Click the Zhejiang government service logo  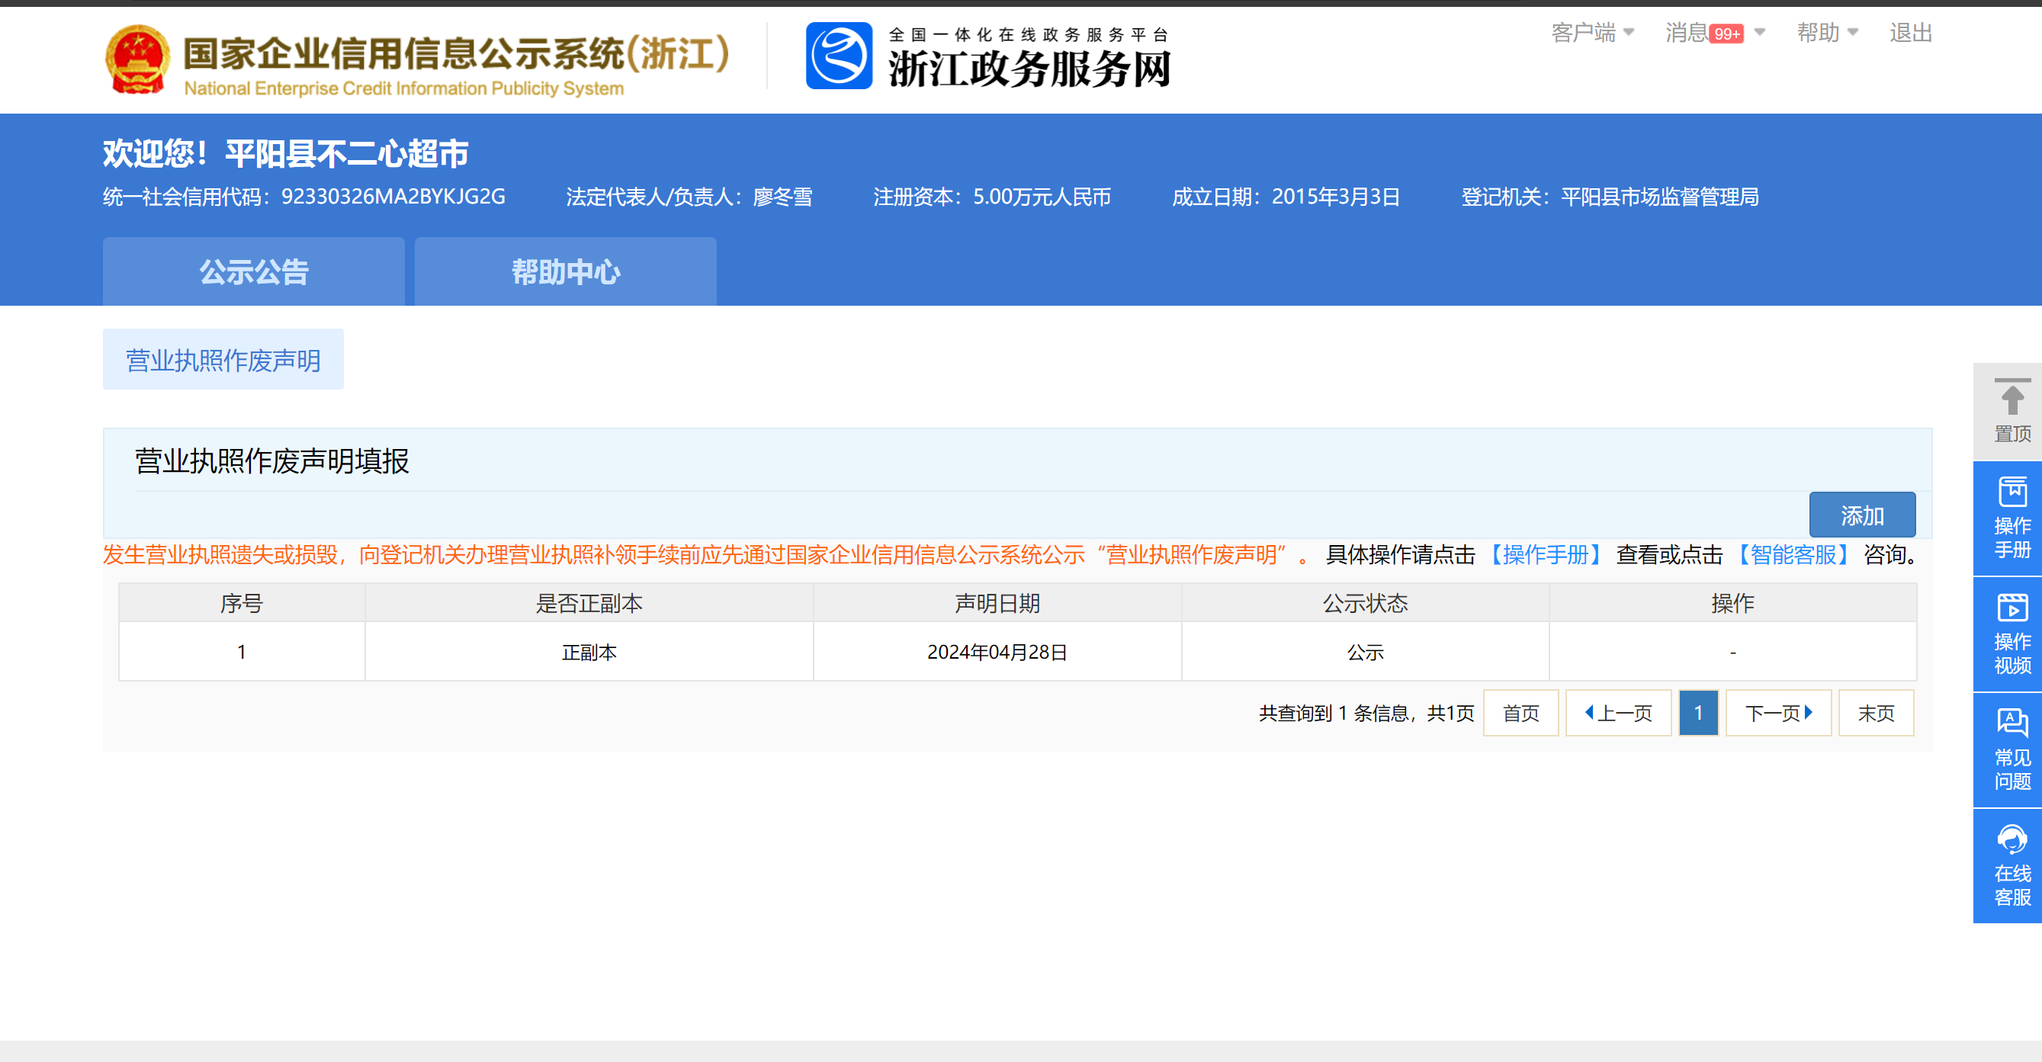coord(839,56)
